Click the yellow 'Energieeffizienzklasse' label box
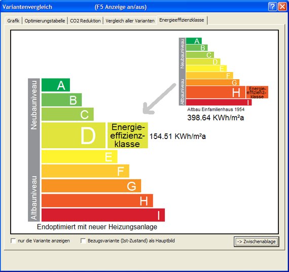289x272 pixels. (128, 135)
